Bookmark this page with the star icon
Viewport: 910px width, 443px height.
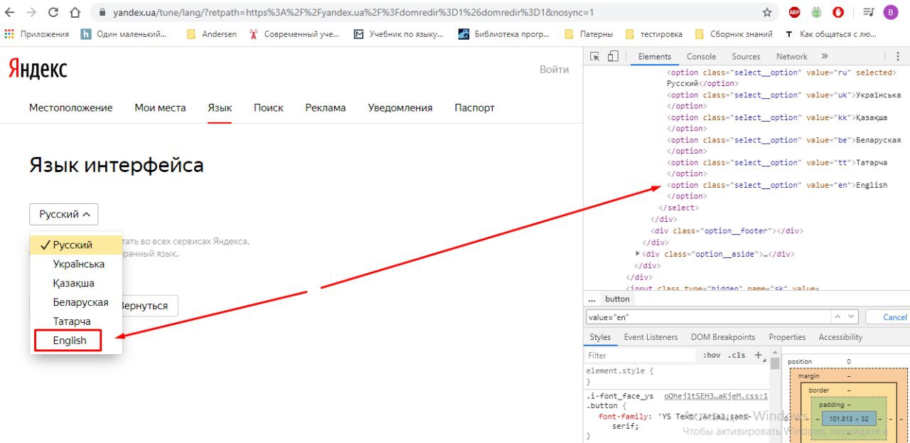(767, 12)
